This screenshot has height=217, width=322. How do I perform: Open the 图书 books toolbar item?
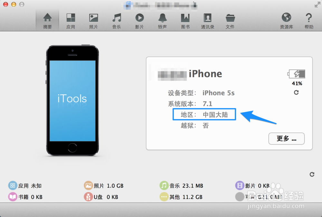(185, 21)
